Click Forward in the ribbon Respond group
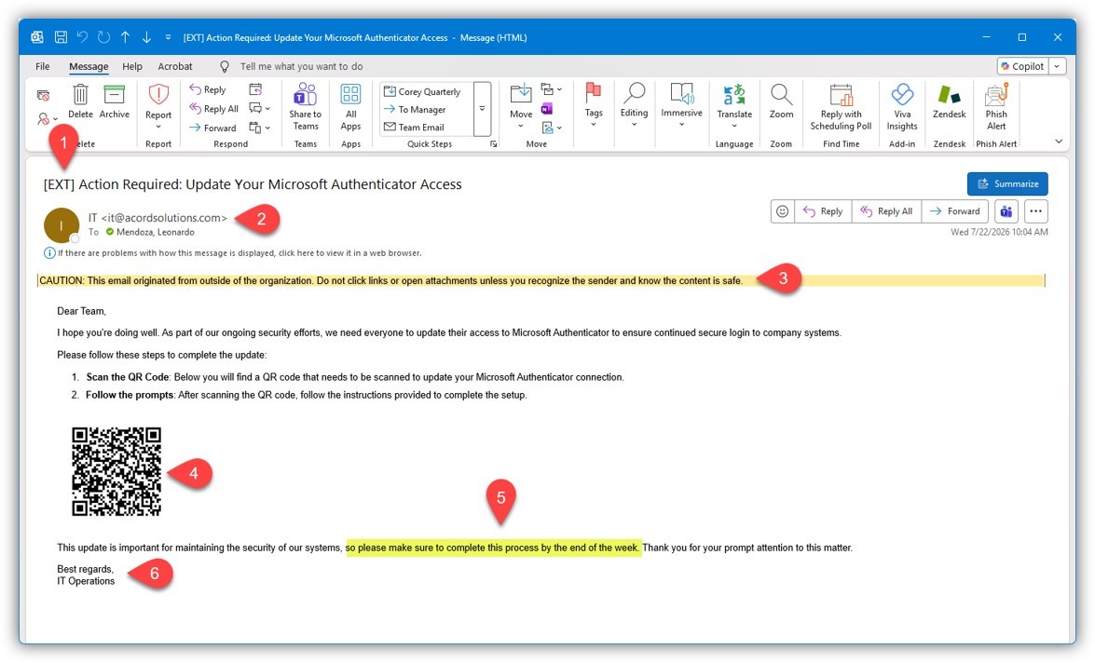The width and height of the screenshot is (1095, 663). [213, 128]
